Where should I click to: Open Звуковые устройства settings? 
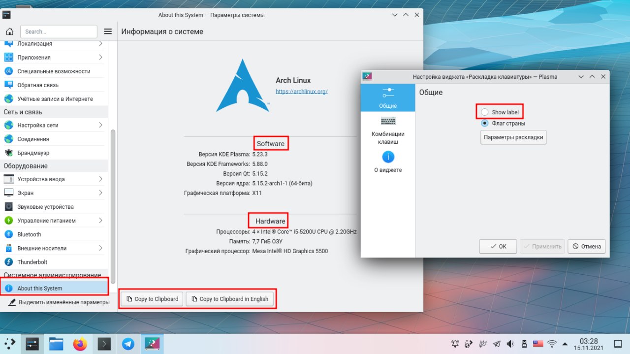pos(54,207)
